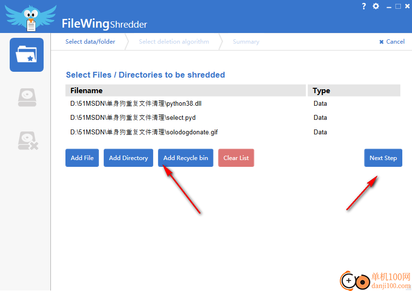
Task: Click the Add Directory button
Action: (128, 158)
